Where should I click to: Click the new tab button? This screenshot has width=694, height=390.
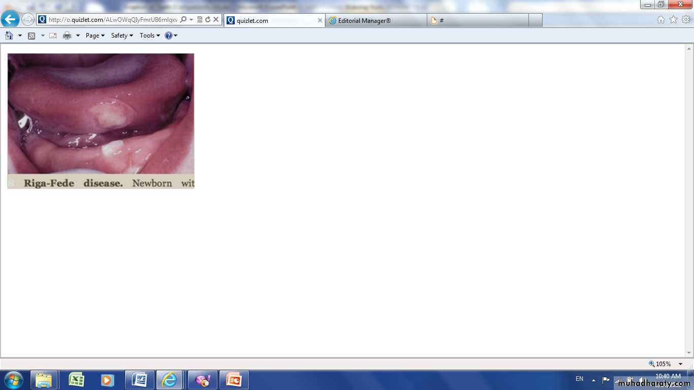pos(535,20)
